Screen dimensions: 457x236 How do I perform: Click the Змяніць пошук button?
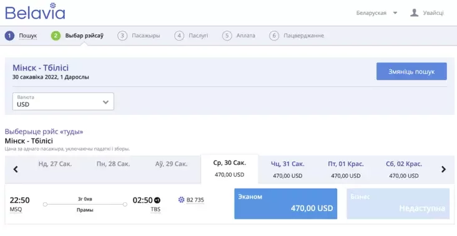tap(411, 71)
